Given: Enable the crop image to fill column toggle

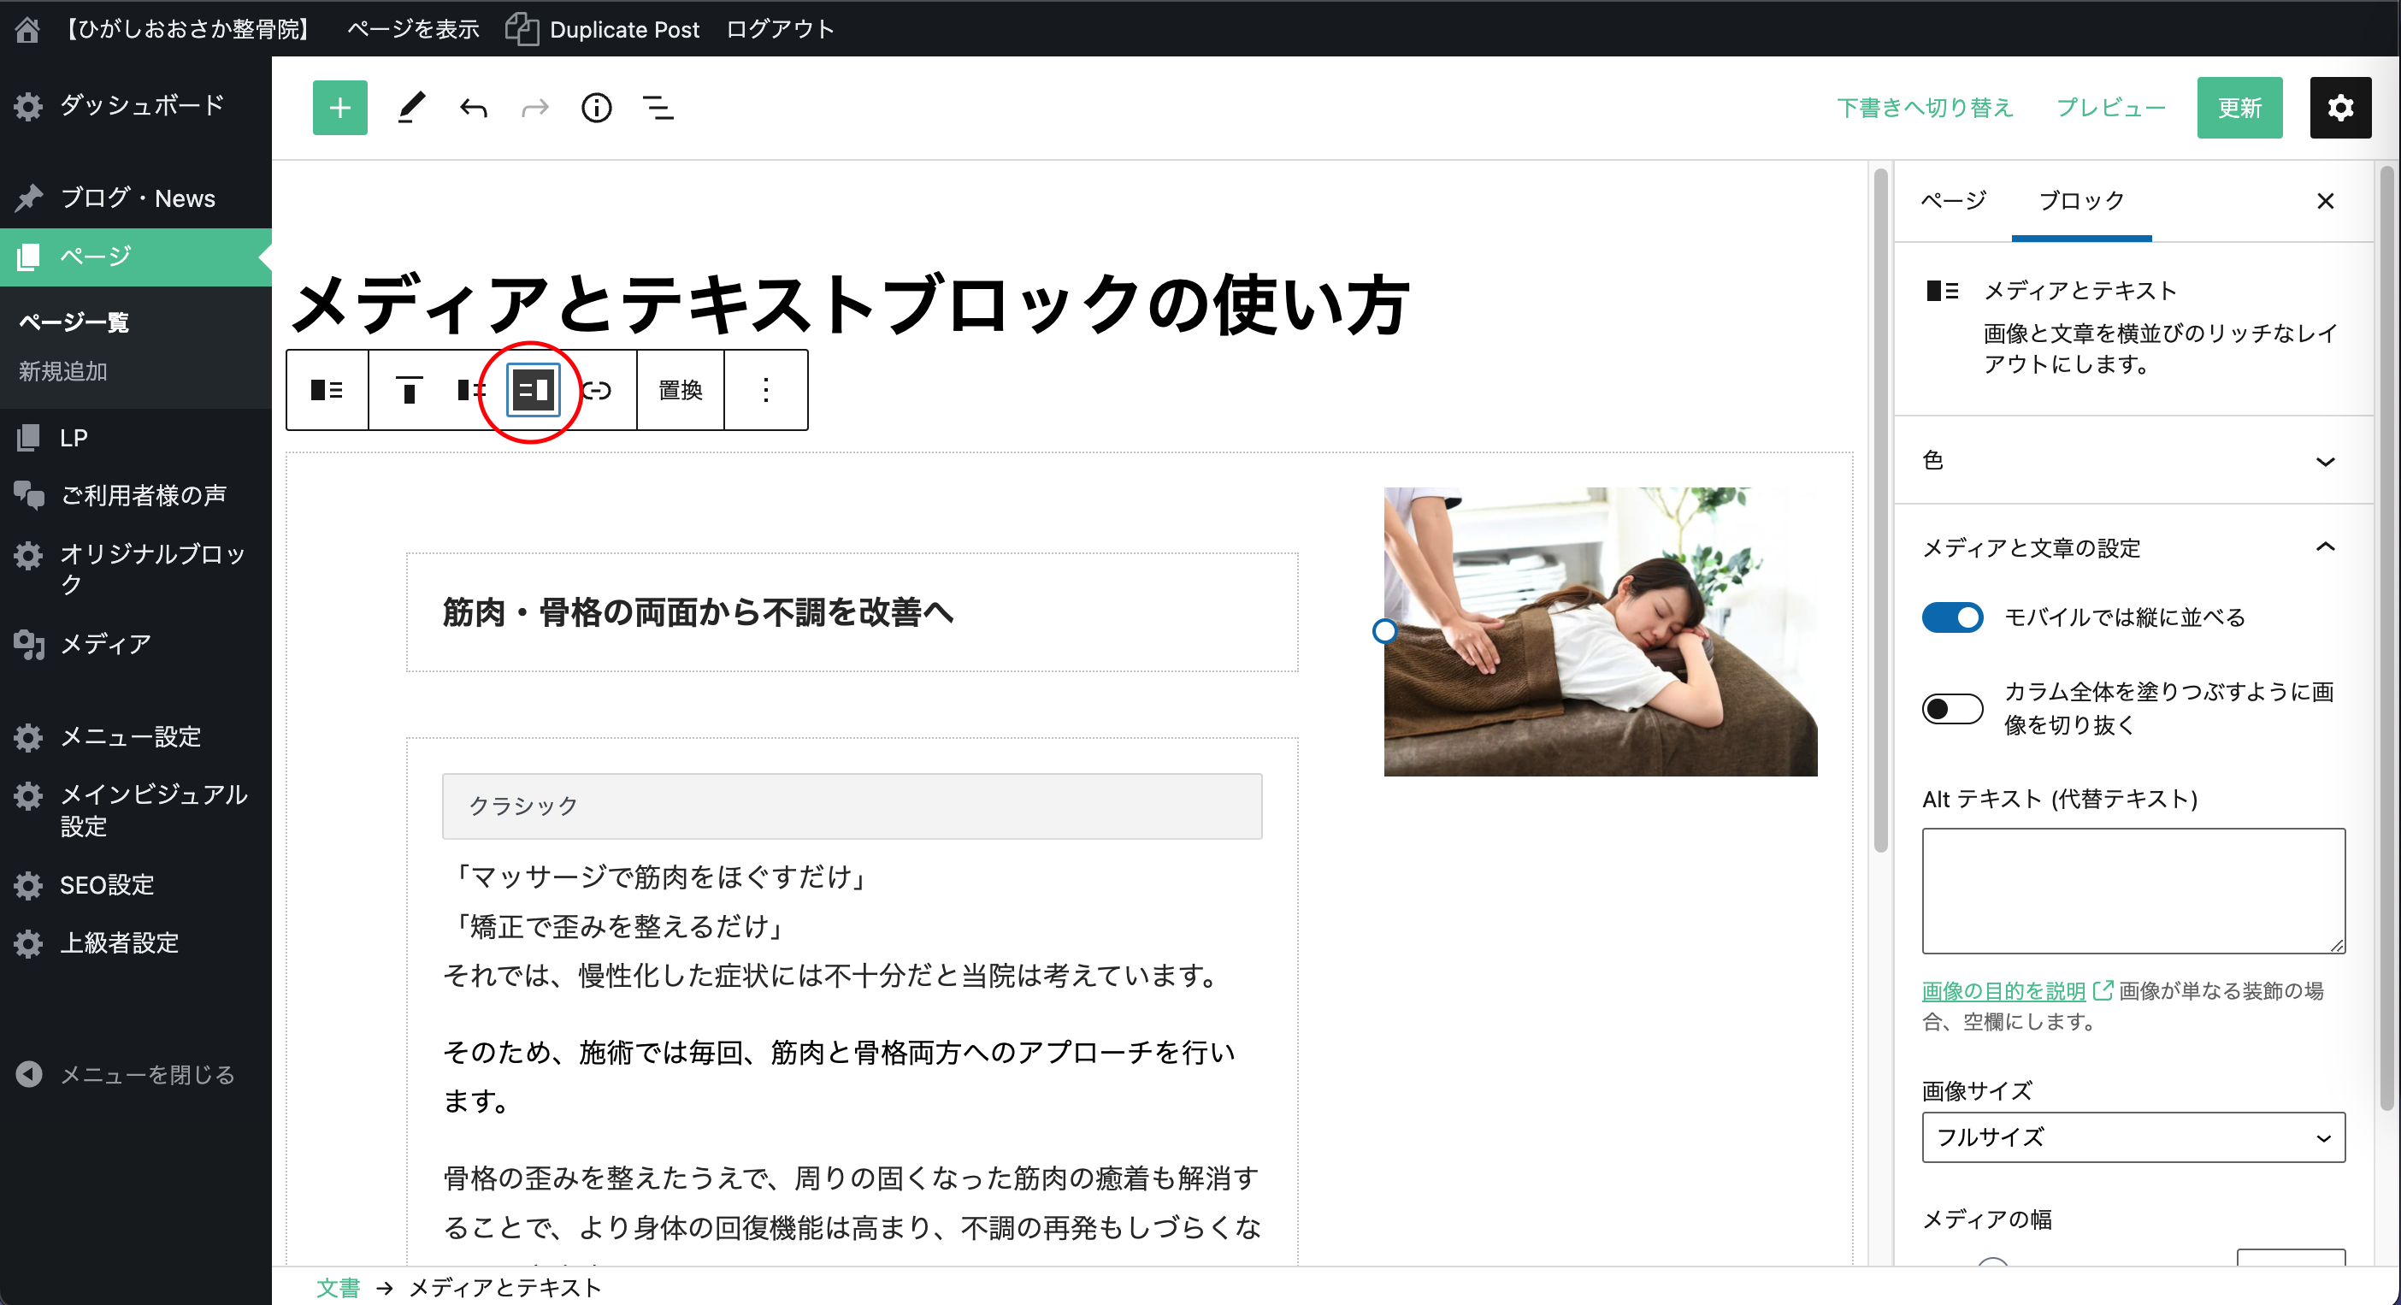Looking at the screenshot, I should tap(1952, 708).
